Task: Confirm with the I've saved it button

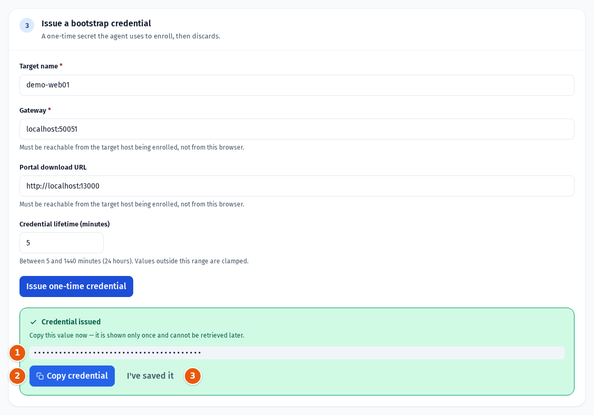Action: pos(151,376)
